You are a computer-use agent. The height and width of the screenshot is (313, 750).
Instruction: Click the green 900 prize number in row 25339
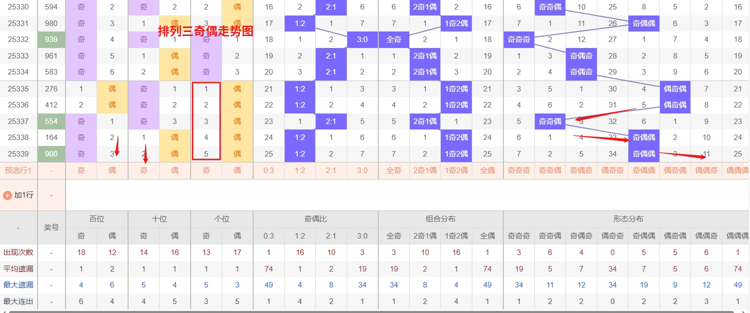[x=51, y=154]
